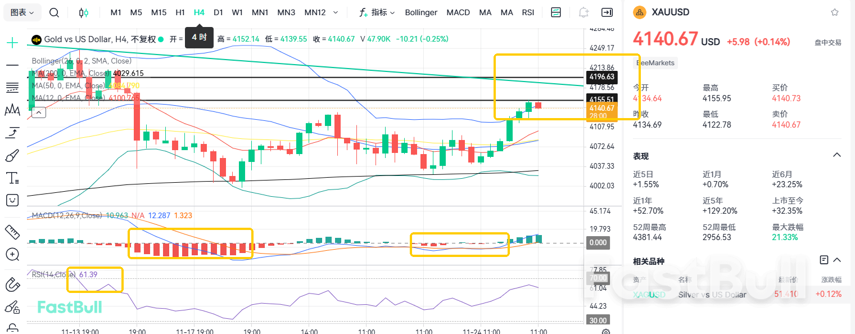
Task: Select the crosshair cursor tool
Action: point(12,43)
